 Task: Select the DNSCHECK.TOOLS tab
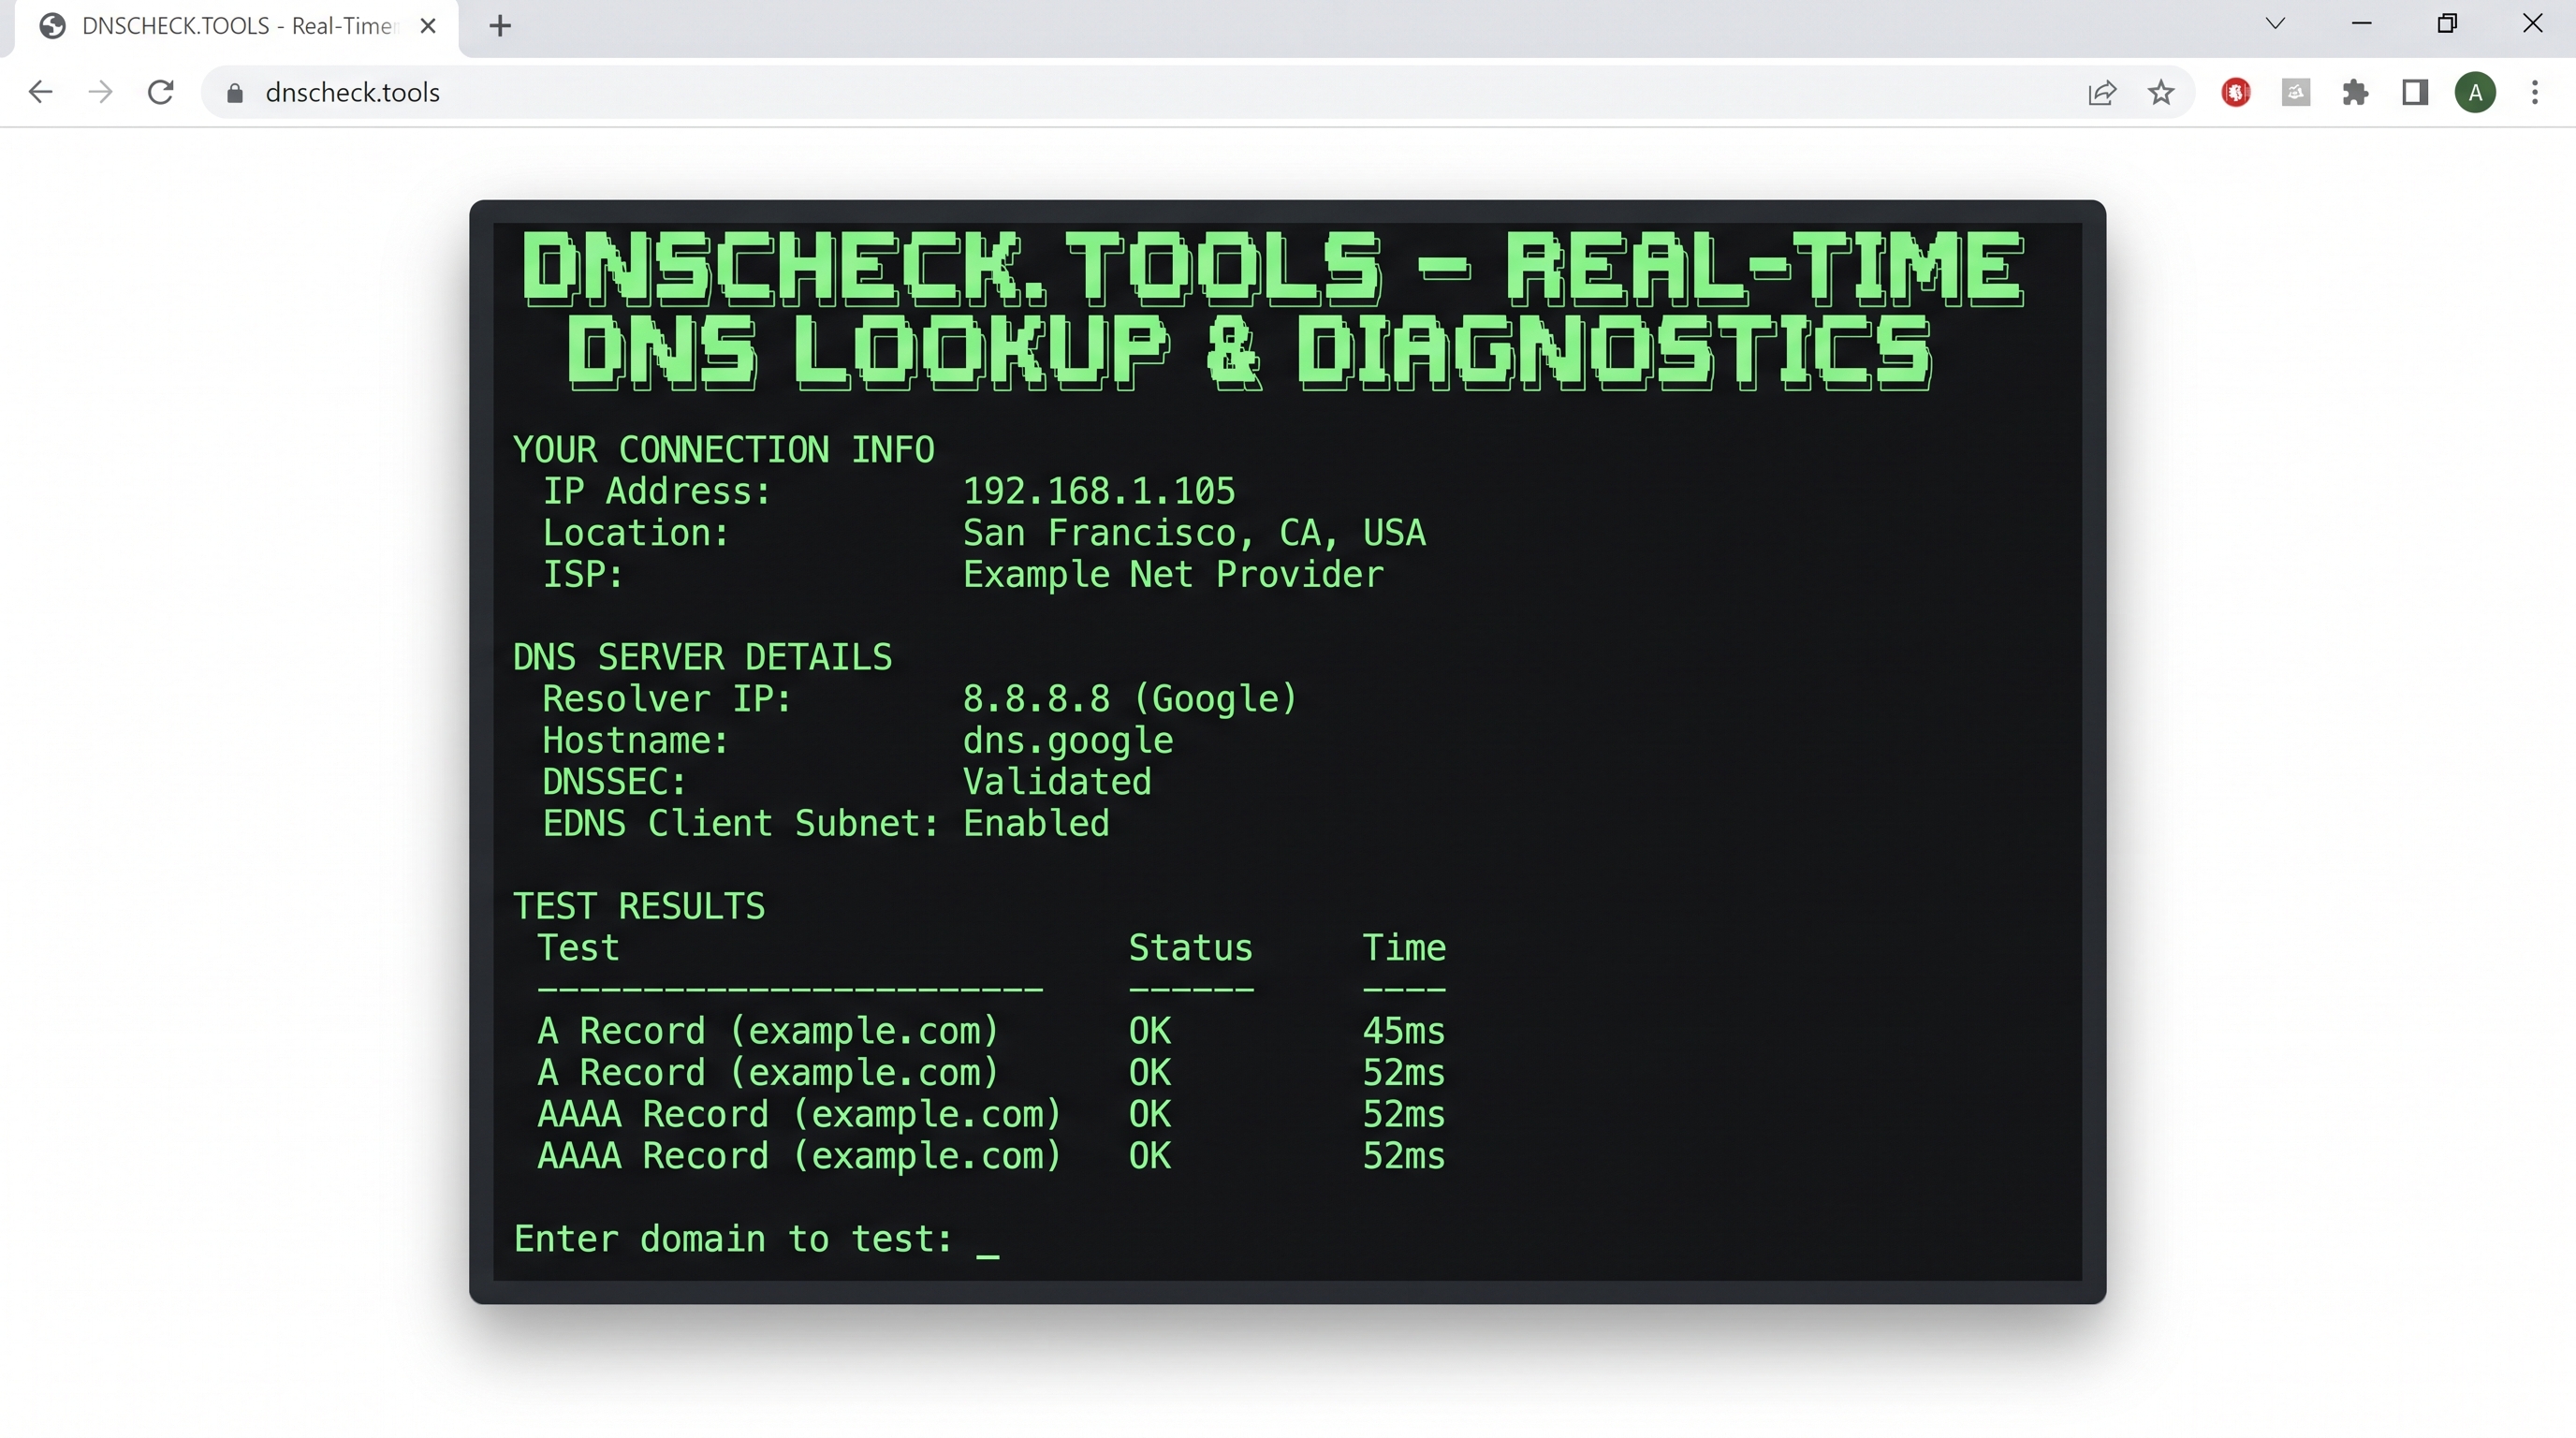(x=238, y=27)
